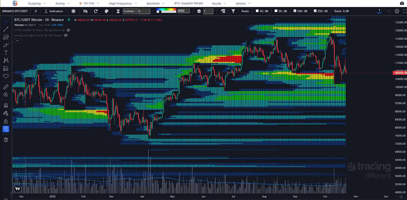Click the heatmap rainbow color gradient
The height and width of the screenshot is (200, 407).
point(166,10)
